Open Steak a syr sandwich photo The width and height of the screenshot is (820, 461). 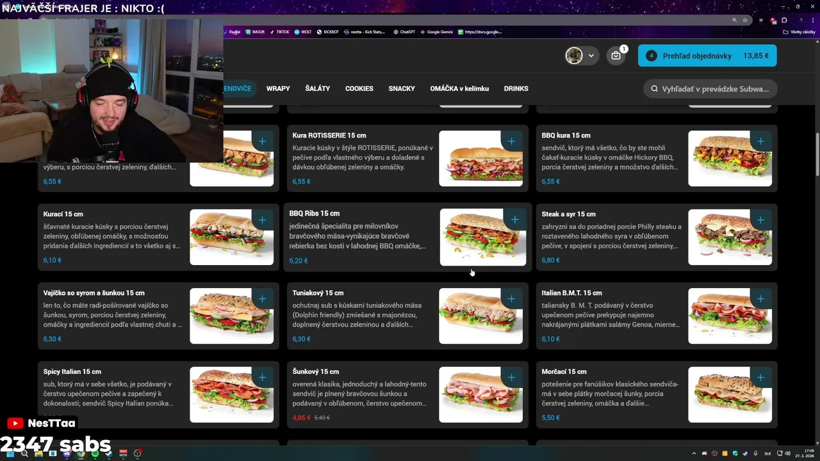(x=730, y=237)
